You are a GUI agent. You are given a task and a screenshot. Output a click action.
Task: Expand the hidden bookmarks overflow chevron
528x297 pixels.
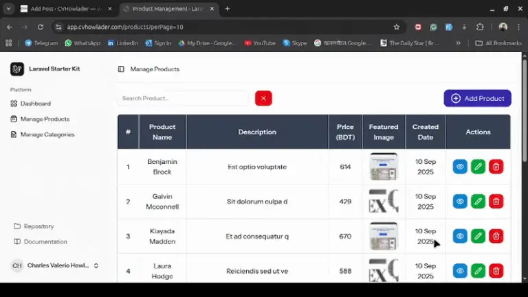coord(459,43)
